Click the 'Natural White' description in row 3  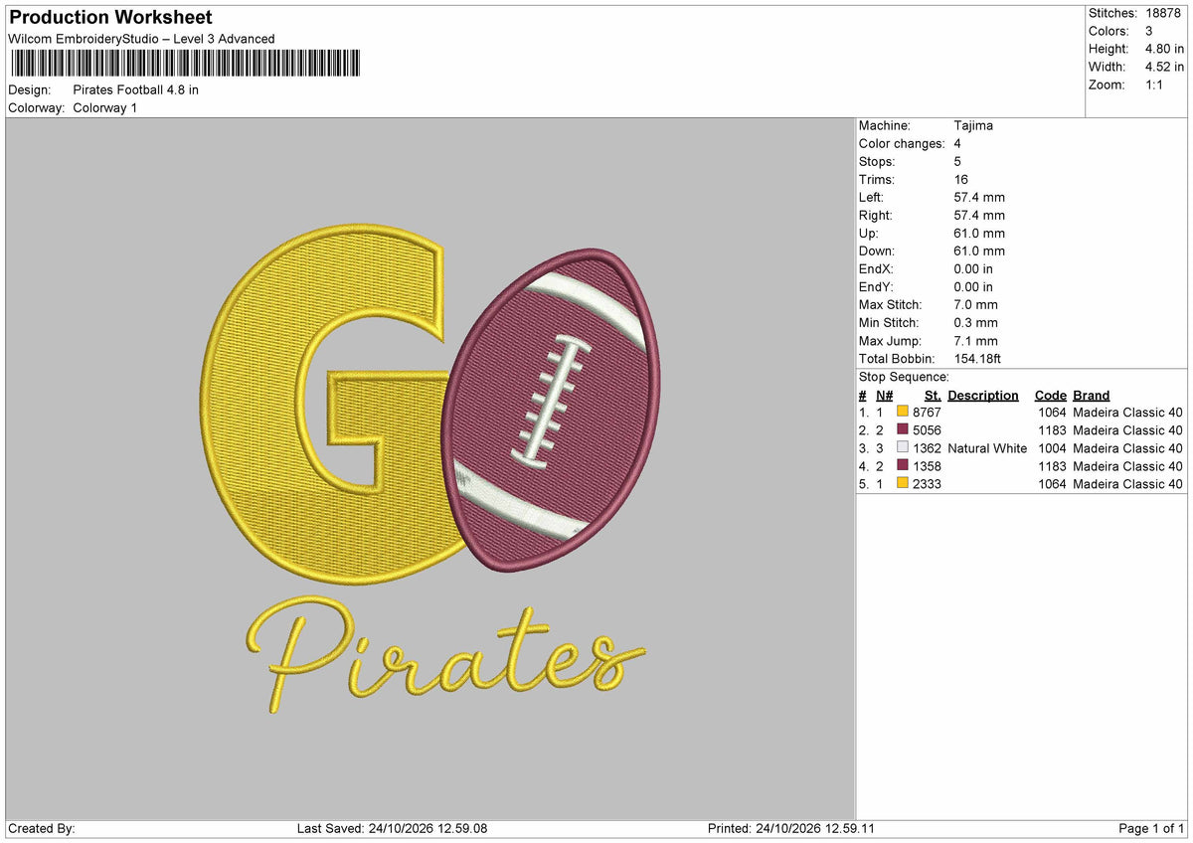coord(987,448)
